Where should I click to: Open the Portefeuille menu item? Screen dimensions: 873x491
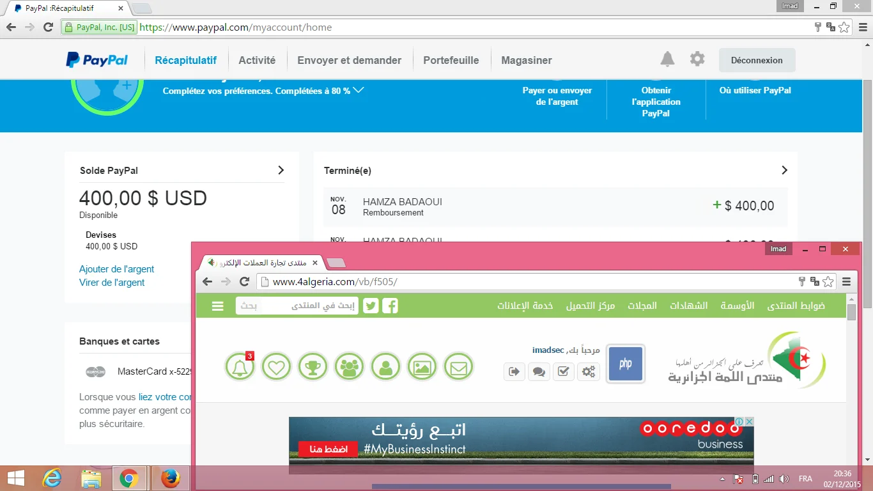(451, 60)
